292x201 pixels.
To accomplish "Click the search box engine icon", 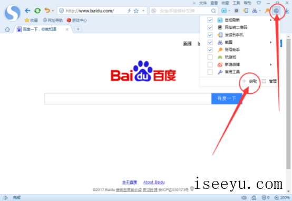I will pos(153,11).
